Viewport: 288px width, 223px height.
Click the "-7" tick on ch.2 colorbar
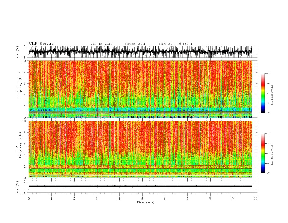(x=268, y=173)
